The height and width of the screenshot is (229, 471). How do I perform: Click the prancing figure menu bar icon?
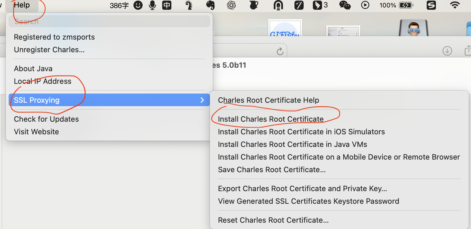(x=189, y=5)
